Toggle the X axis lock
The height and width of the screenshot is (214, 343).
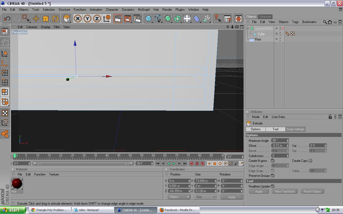[x=78, y=18]
